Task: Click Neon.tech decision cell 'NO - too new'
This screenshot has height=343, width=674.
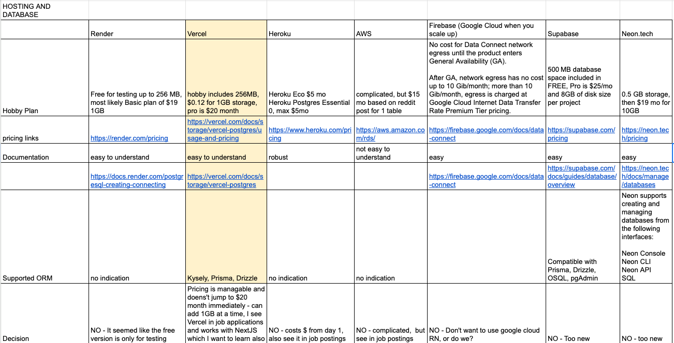Action: 646,313
